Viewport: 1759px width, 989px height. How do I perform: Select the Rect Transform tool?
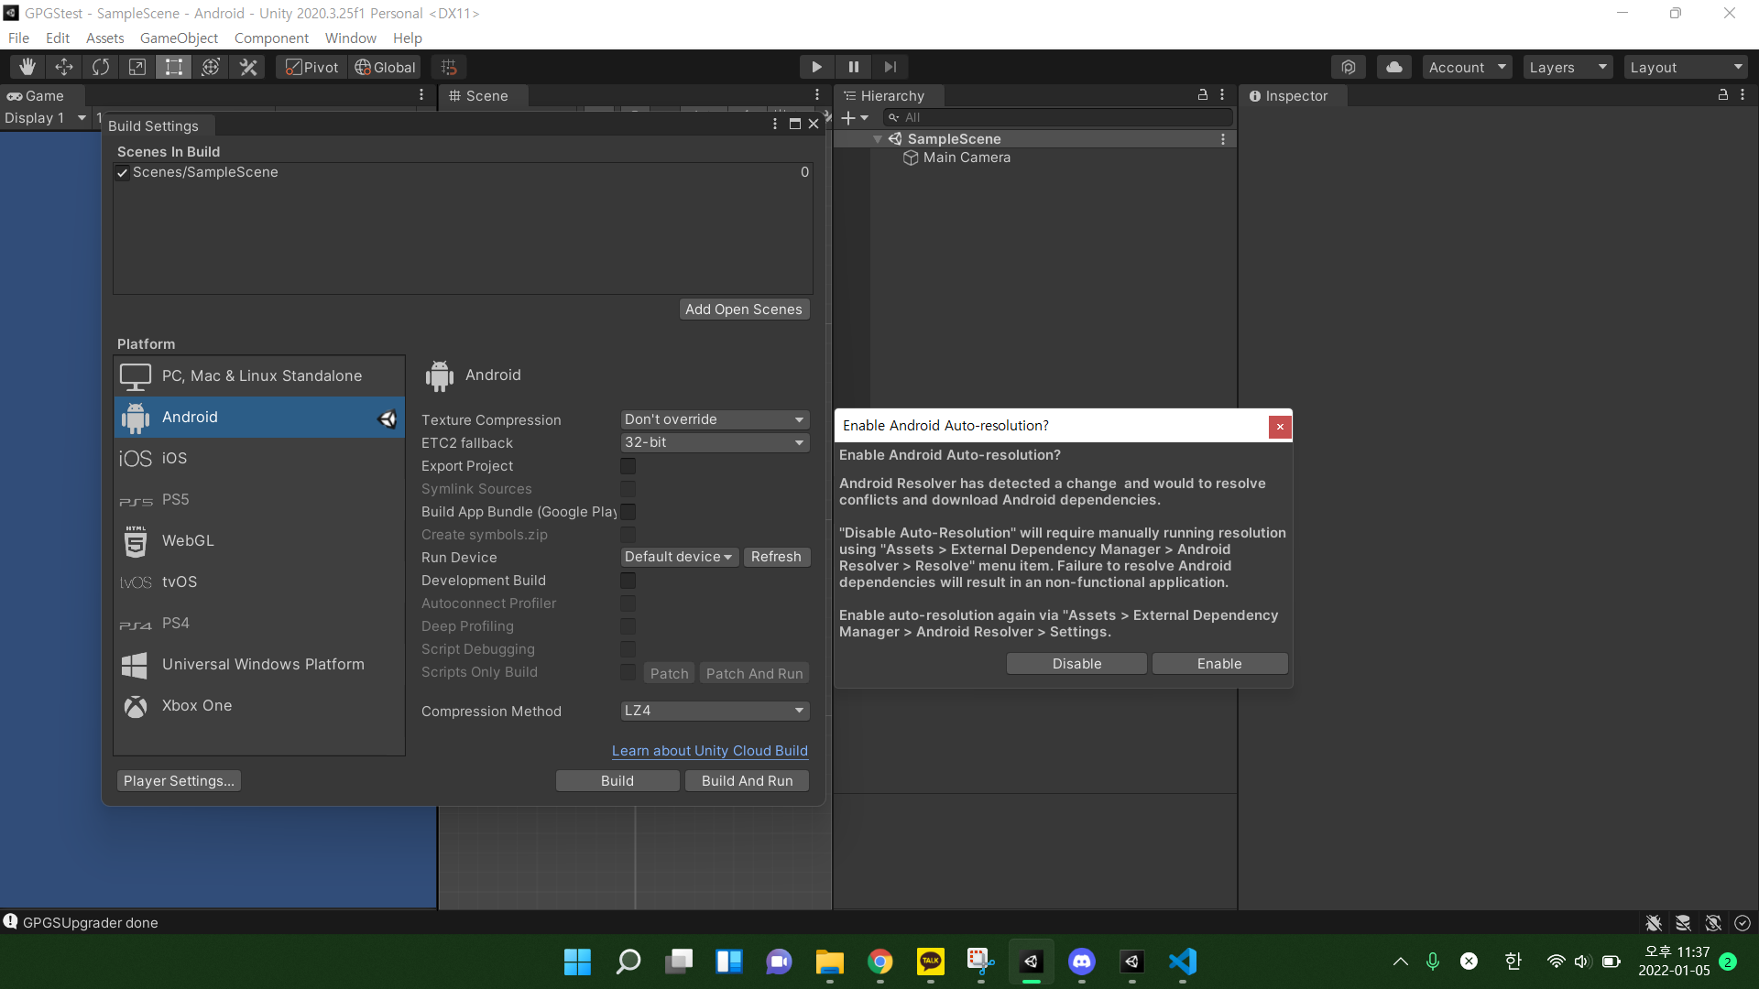coord(173,67)
